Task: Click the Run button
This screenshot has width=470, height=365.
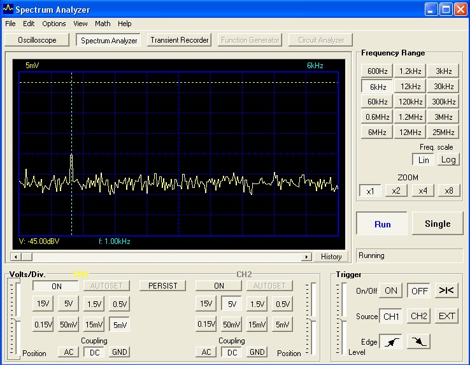Action: pos(382,224)
